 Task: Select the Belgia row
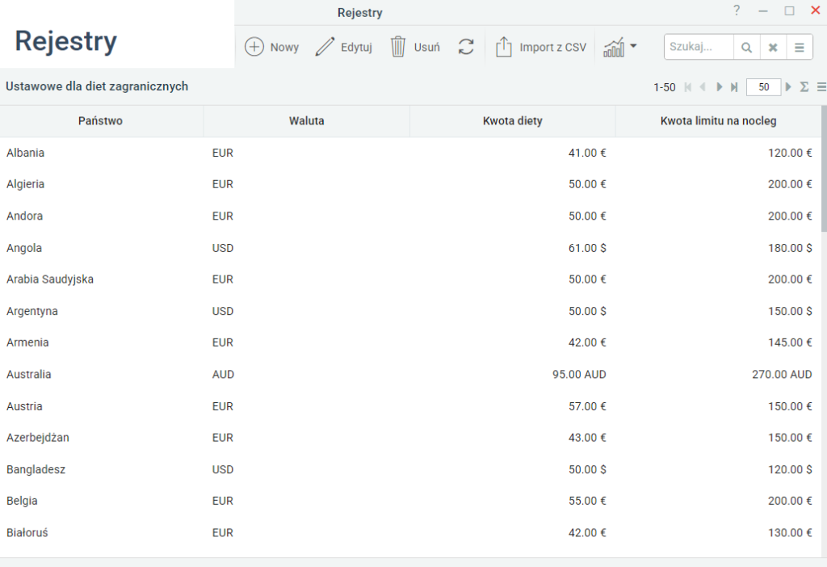click(410, 501)
